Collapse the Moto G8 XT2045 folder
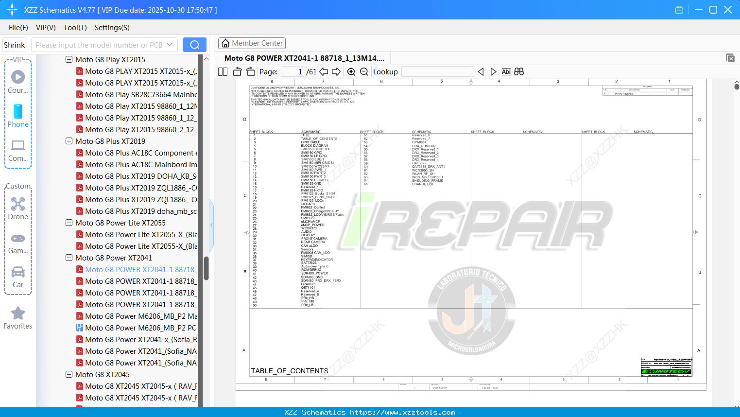This screenshot has height=417, width=740. tap(69, 374)
